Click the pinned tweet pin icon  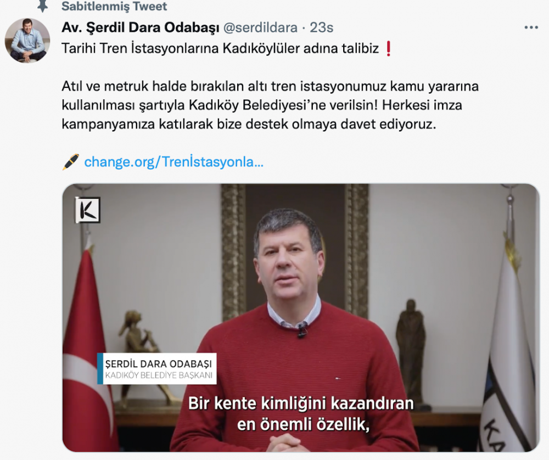click(x=42, y=6)
